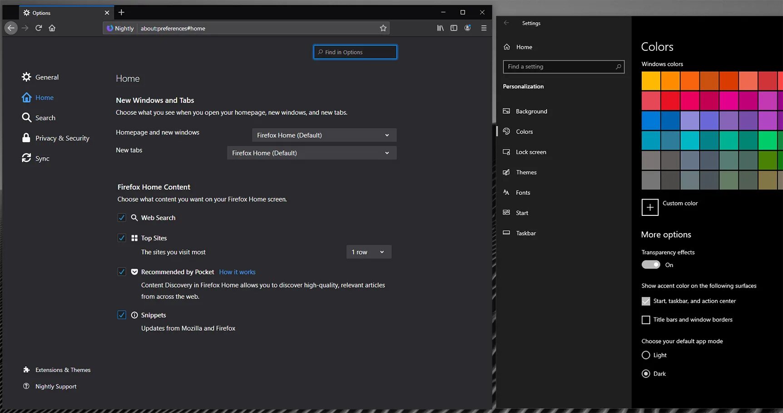Show sidebars using the sidebar icon
783x413 pixels.
[x=454, y=28]
